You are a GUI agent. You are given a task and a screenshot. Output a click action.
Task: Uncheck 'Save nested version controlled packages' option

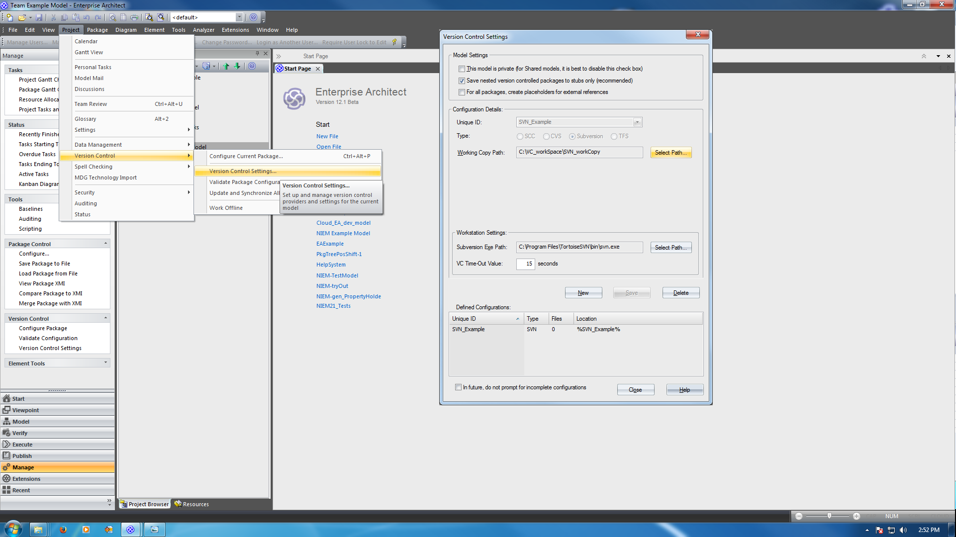[x=462, y=81]
